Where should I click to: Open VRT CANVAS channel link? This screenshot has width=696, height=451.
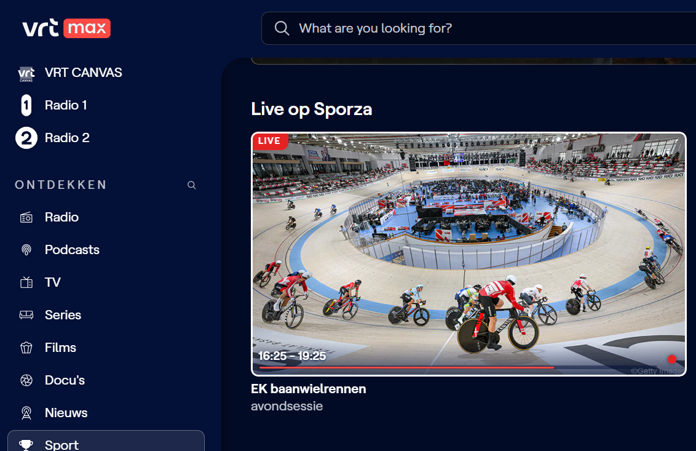(x=83, y=73)
